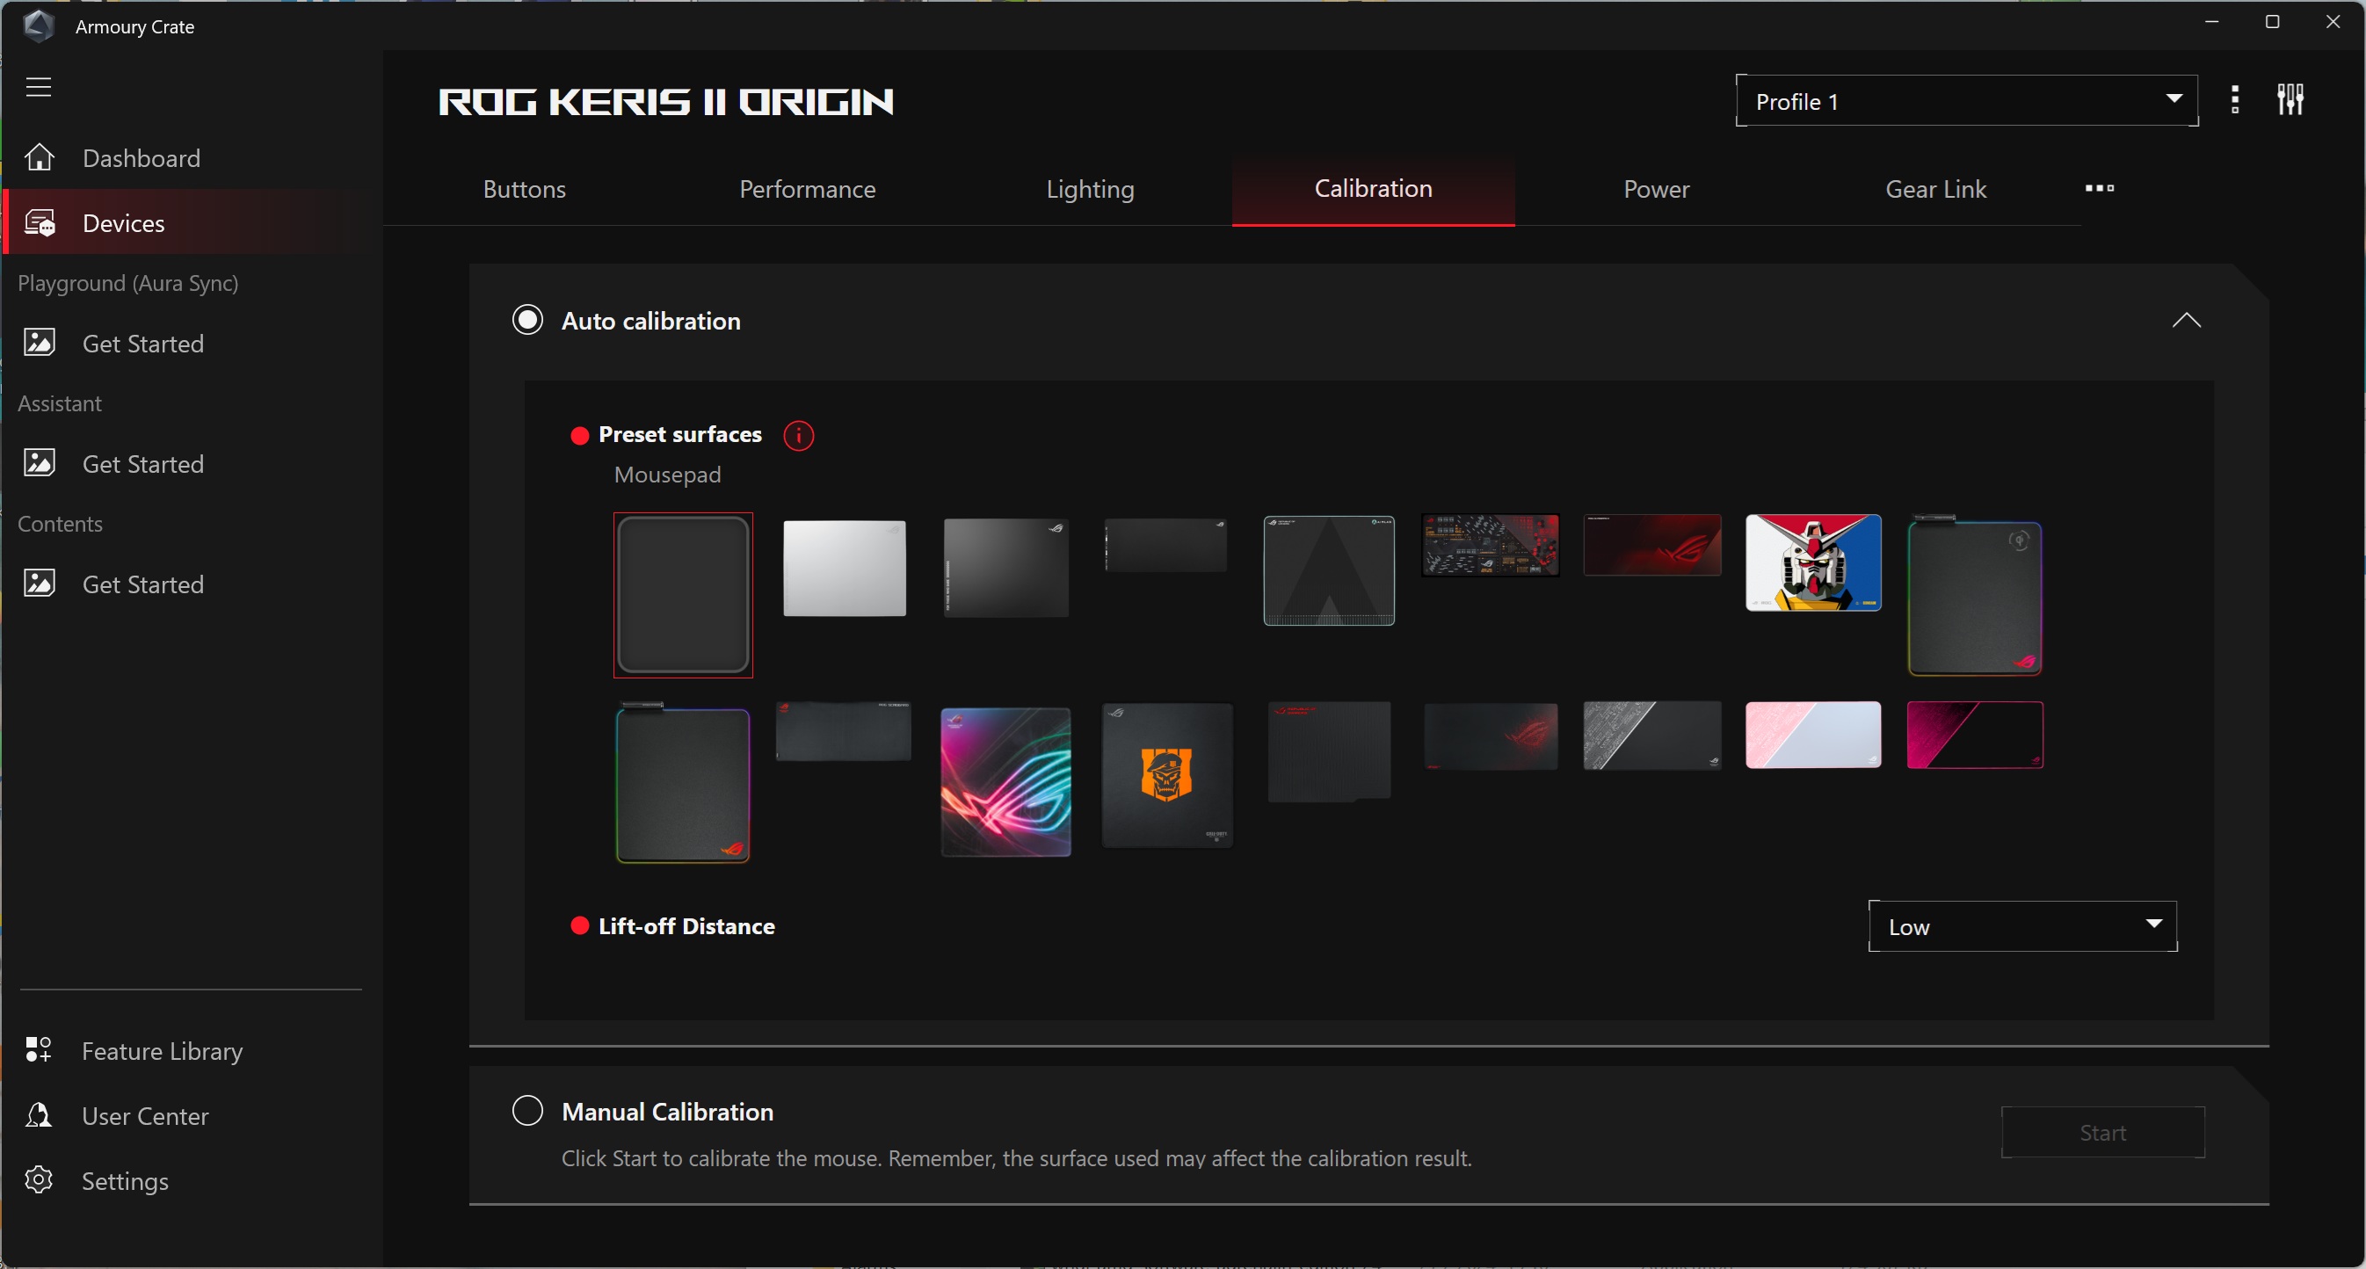
Task: Select the colorful neon ROG Strix mousepad
Action: [x=1005, y=781]
